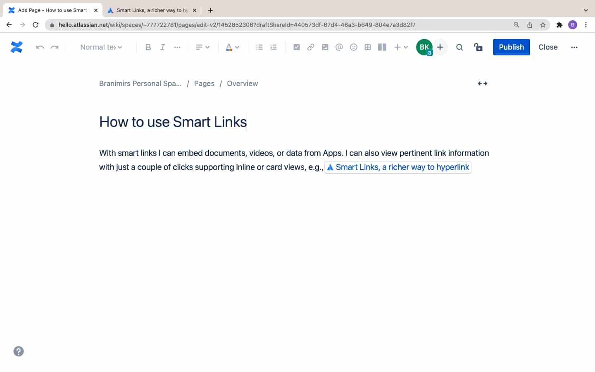Open the emoji picker
The height and width of the screenshot is (372, 595).
tap(354, 47)
